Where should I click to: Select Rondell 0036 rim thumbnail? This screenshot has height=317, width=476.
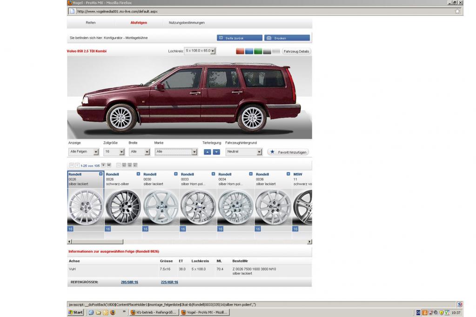pyautogui.click(x=273, y=207)
